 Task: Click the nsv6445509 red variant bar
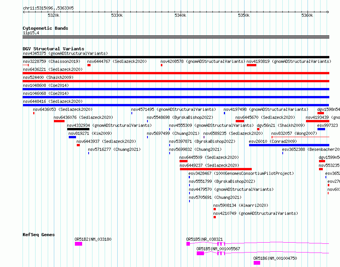click(x=183, y=161)
